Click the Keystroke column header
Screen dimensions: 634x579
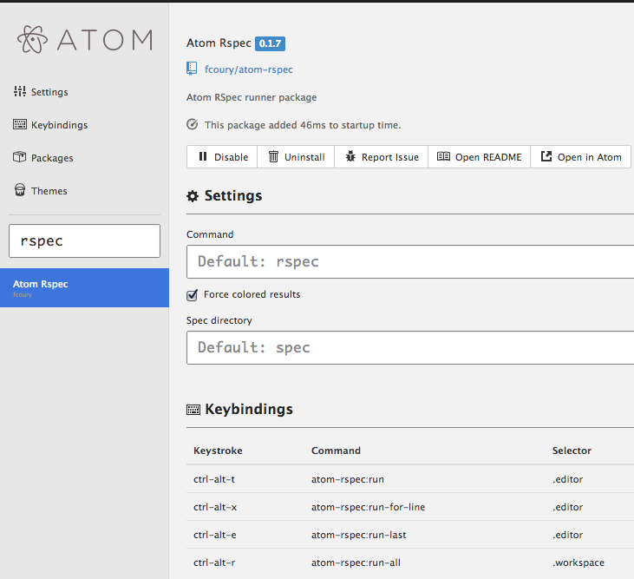218,451
